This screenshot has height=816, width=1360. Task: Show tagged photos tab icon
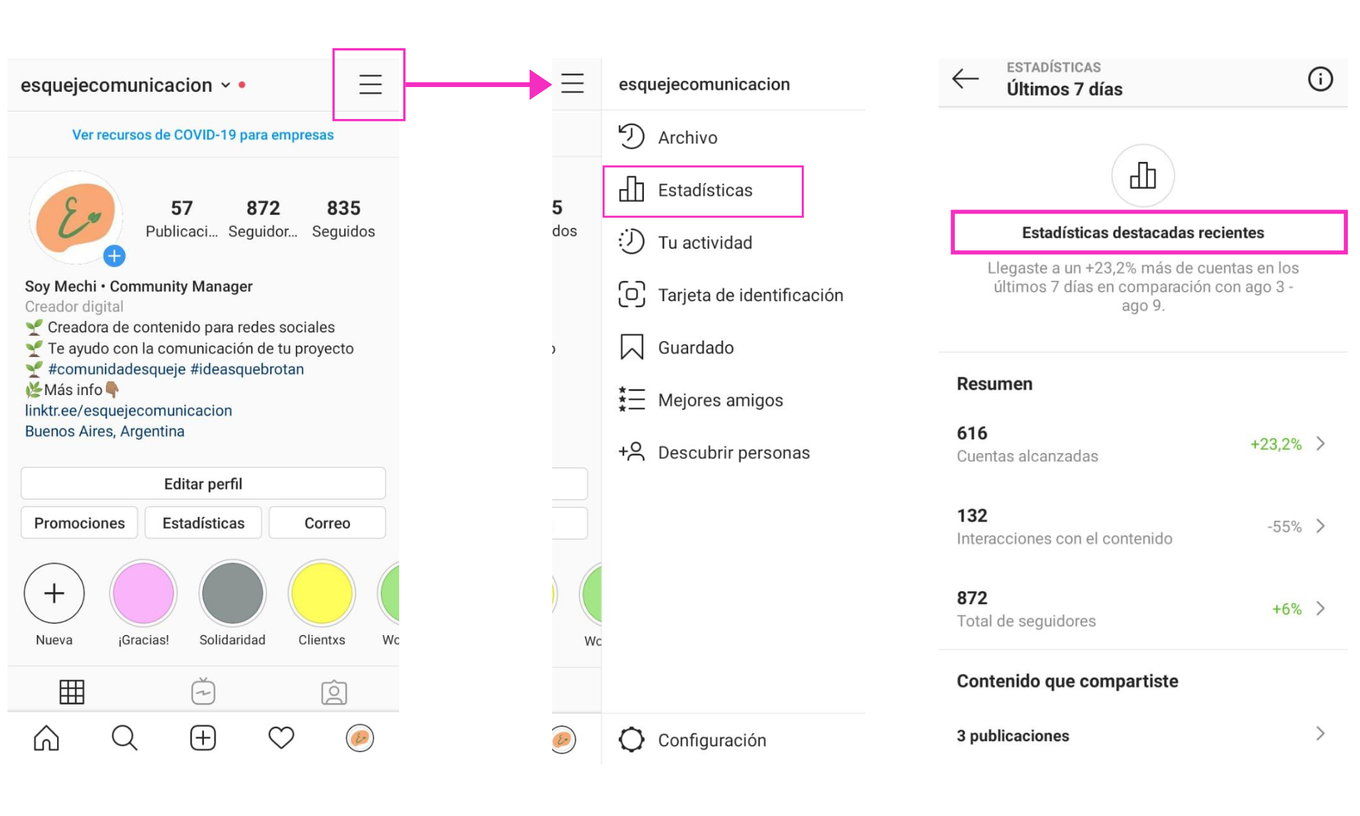point(334,692)
